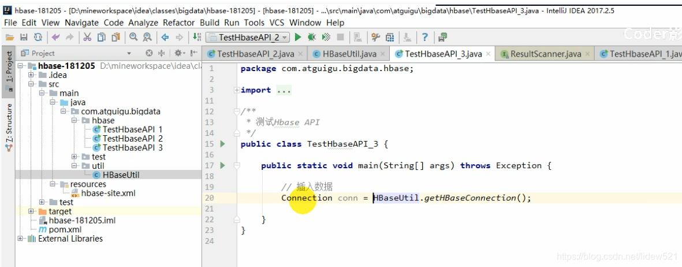Collapse the src folder
This screenshot has height=267, width=682.
pos(31,84)
